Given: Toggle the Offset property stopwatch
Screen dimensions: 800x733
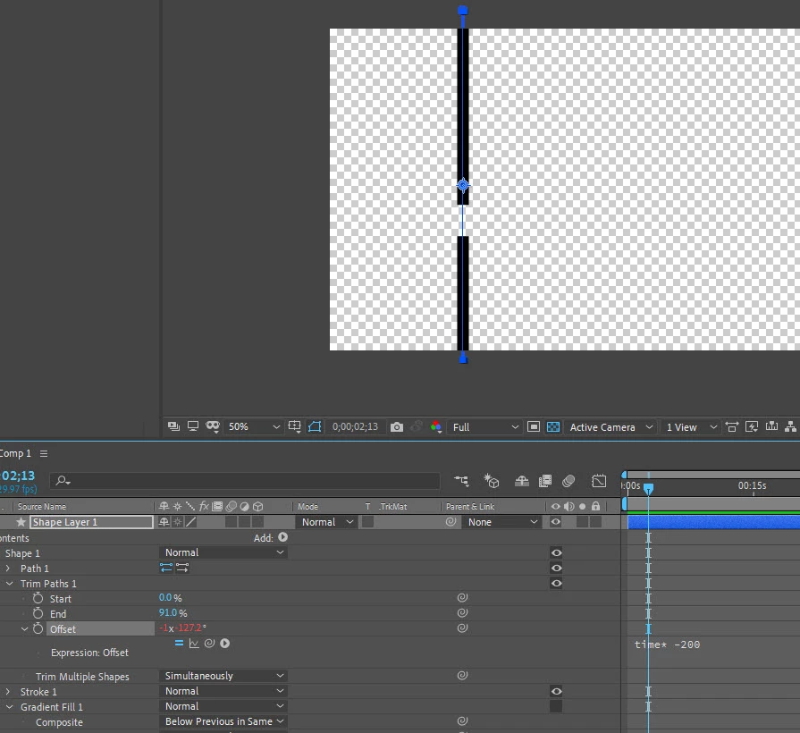Looking at the screenshot, I should tap(38, 628).
